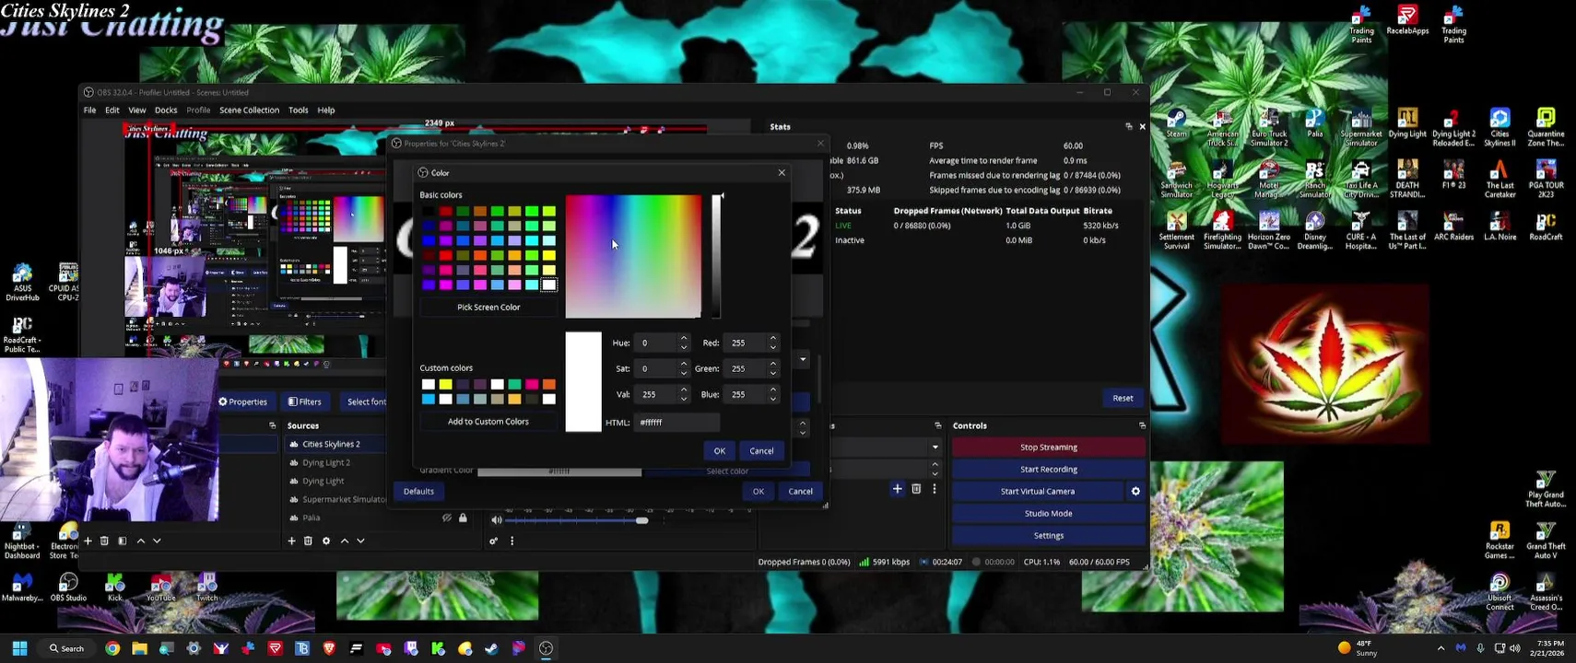Open Google Chrome from the taskbar
The width and height of the screenshot is (1576, 663).
[112, 648]
